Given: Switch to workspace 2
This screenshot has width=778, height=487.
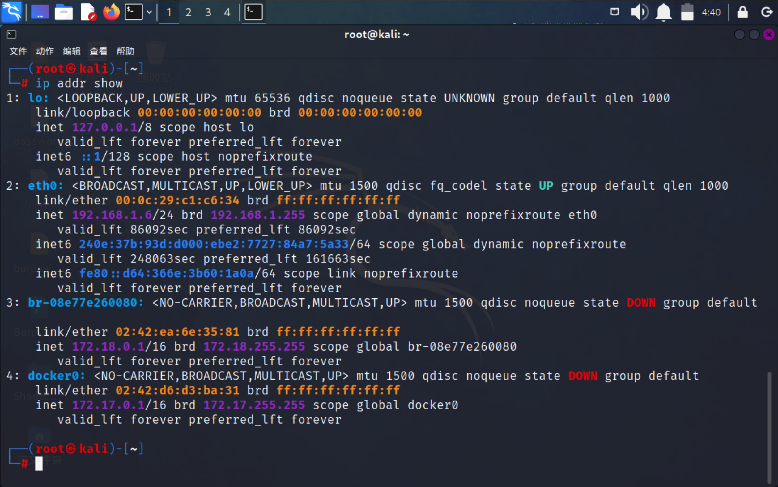Looking at the screenshot, I should point(189,12).
